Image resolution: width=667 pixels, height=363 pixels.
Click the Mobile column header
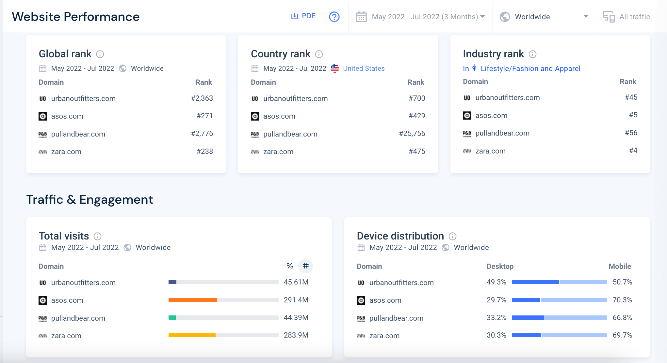(620, 267)
